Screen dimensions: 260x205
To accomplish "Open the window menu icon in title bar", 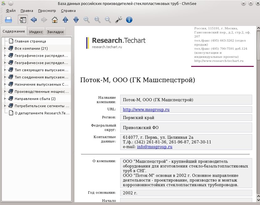I will point(3,3).
